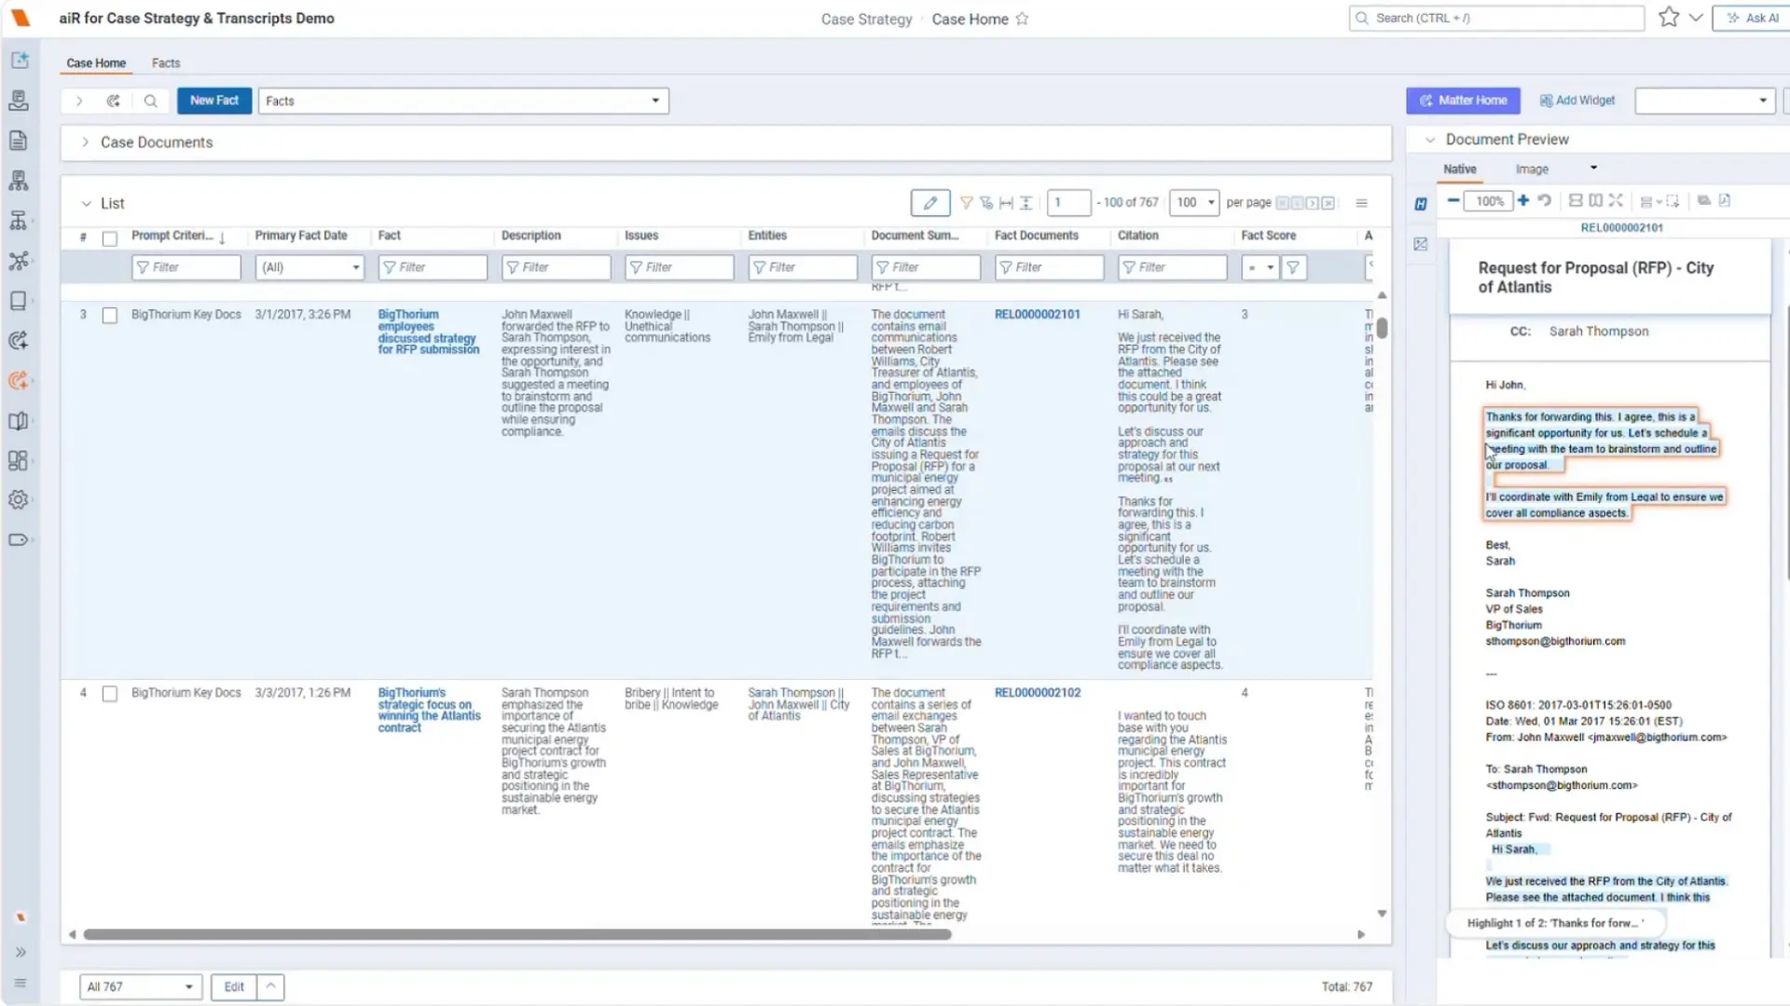Image resolution: width=1790 pixels, height=1006 pixels.
Task: Open document link REL0000002102 in row 4
Action: [1037, 693]
